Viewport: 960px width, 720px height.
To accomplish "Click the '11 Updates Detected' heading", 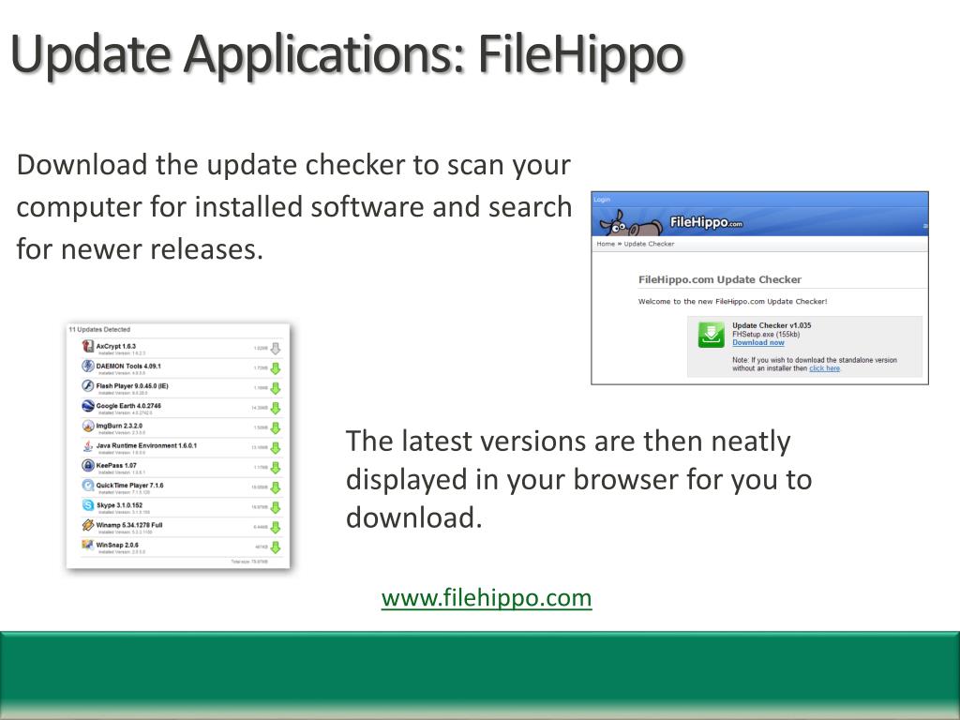I will click(x=99, y=329).
